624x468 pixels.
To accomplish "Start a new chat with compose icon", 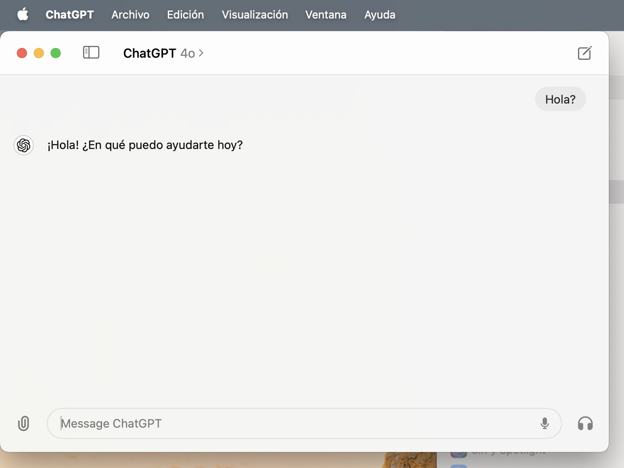I will (585, 53).
